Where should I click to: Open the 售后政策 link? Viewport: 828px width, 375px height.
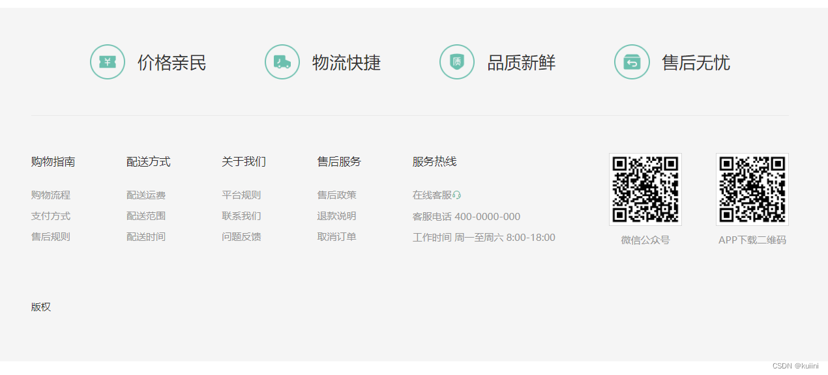[337, 195]
